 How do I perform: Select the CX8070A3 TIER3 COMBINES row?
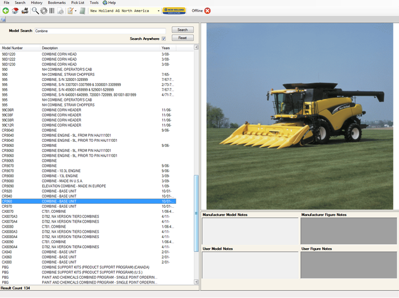88,217
